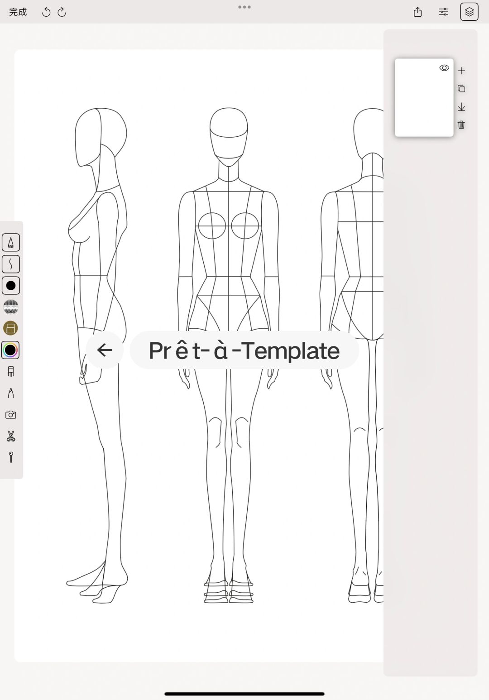
Task: Redo the last undone action
Action: [62, 12]
